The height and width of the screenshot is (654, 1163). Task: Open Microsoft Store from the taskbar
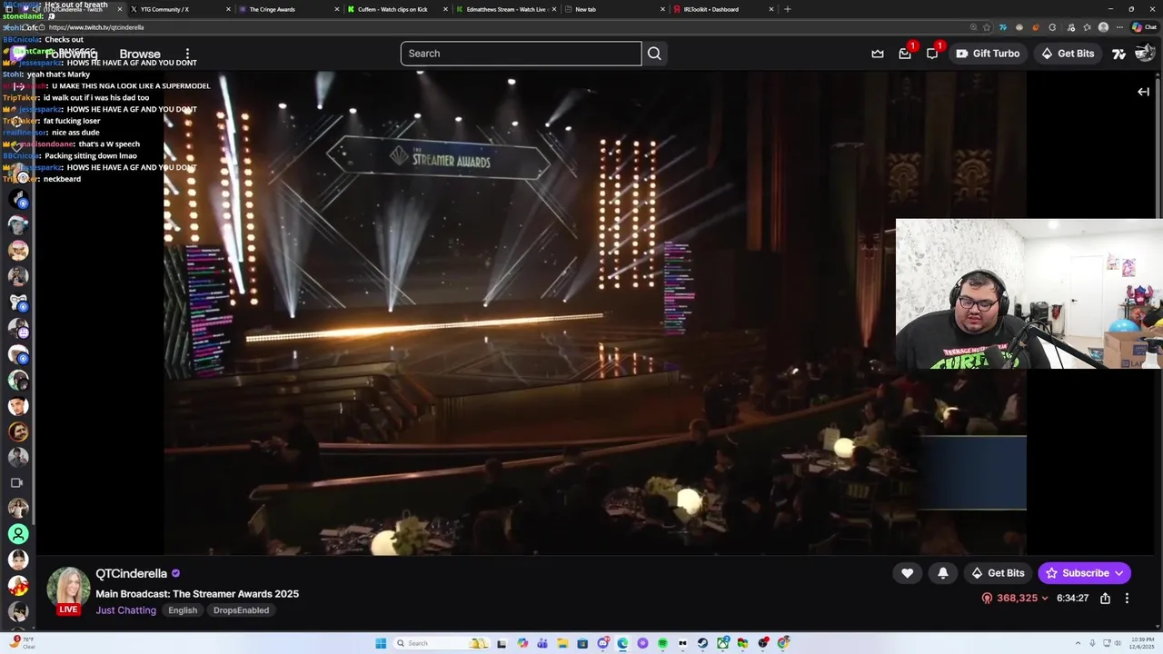tap(582, 643)
